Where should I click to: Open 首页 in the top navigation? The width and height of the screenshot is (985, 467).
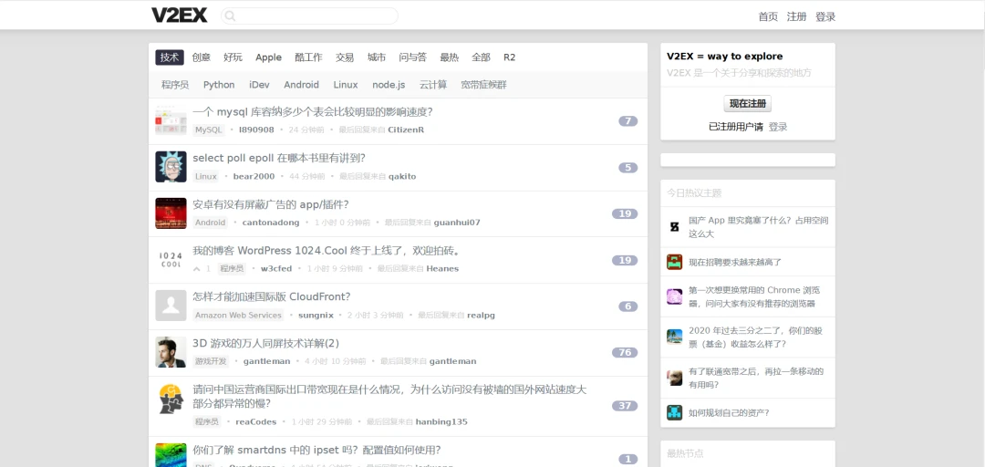[768, 16]
